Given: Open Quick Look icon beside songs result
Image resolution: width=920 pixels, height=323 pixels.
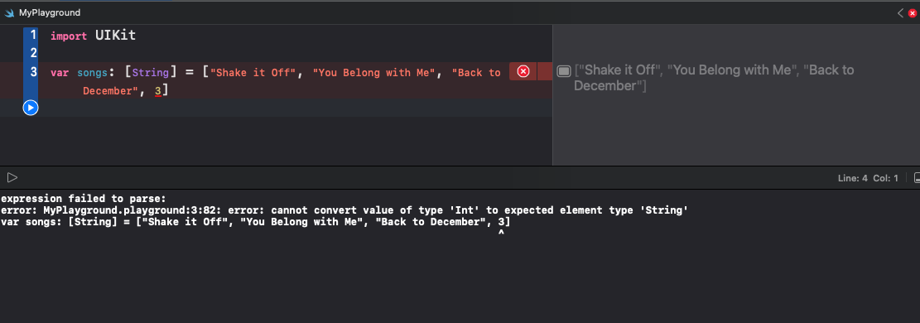Looking at the screenshot, I should 563,71.
